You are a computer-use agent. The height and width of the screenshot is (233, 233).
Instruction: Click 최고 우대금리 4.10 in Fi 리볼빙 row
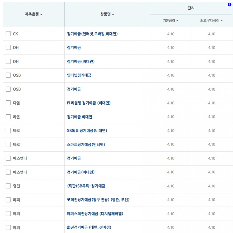coord(211,103)
